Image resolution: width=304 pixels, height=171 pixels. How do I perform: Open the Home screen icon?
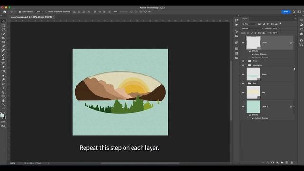[5, 12]
